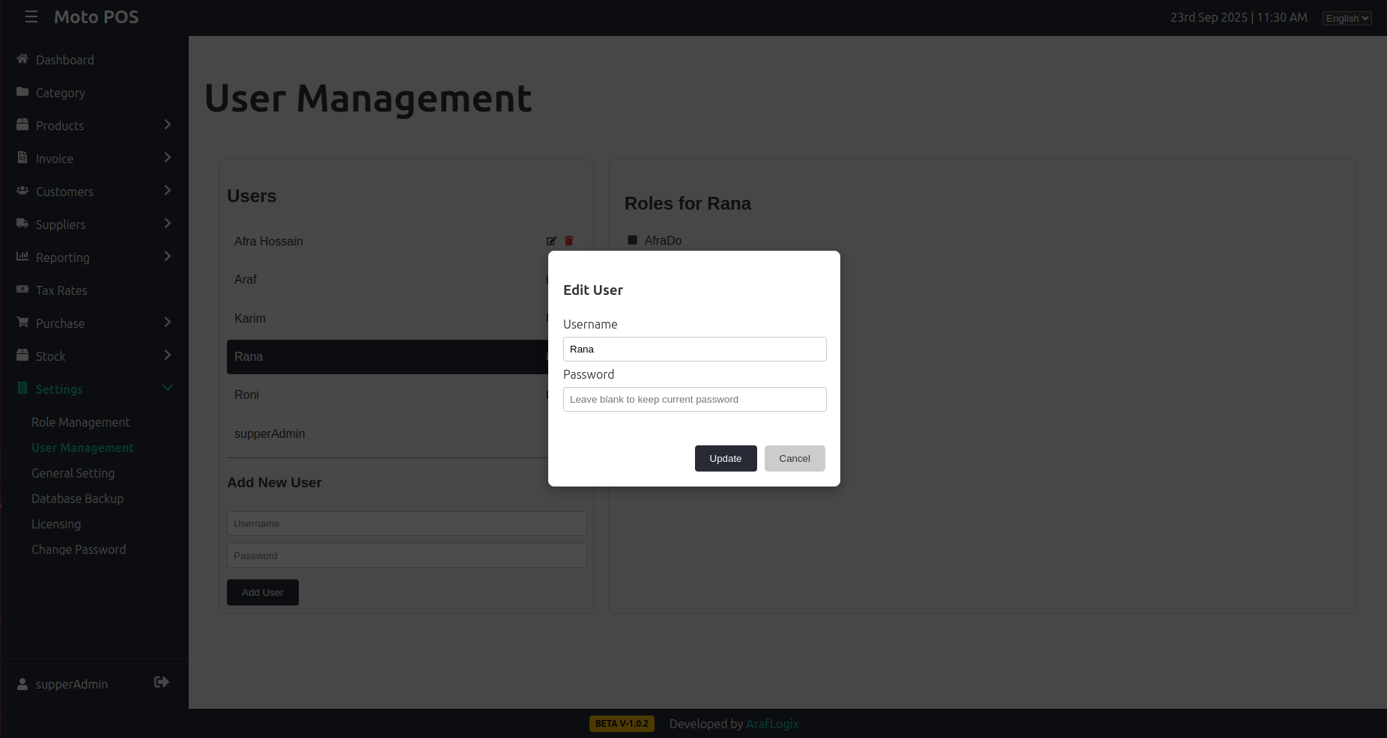
Task: Click the Username field in Edit User dialog
Action: coord(693,349)
